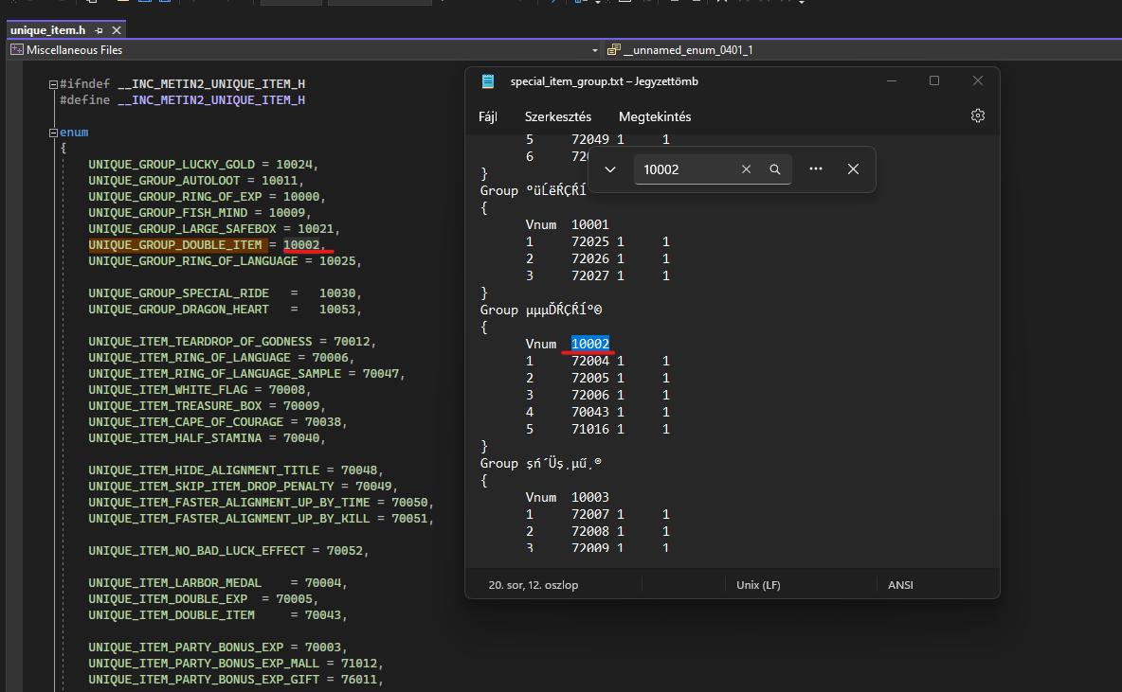1122x692 pixels.
Task: Click UNIQUE_ITEM_LARBOR_MEDAL identifier
Action: click(175, 582)
